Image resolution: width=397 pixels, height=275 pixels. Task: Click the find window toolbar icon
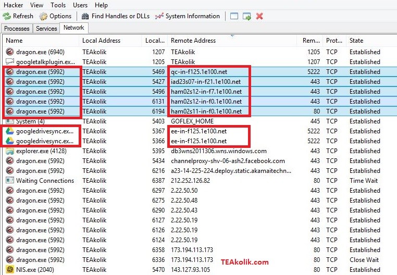point(234,16)
